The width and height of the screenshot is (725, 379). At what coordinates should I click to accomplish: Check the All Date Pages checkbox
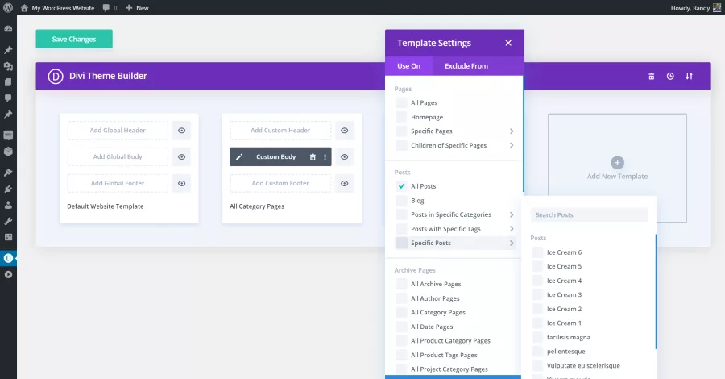pos(402,327)
